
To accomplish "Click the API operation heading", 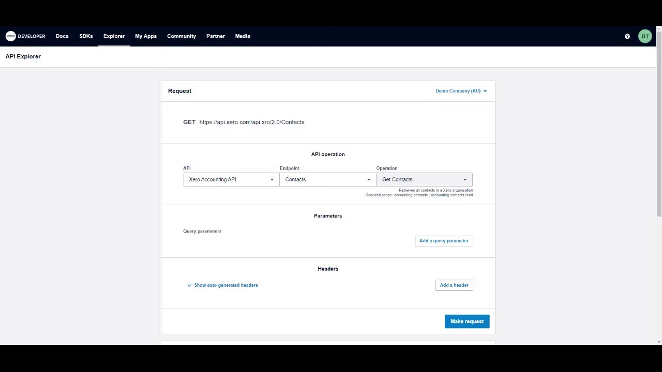I will tap(328, 154).
